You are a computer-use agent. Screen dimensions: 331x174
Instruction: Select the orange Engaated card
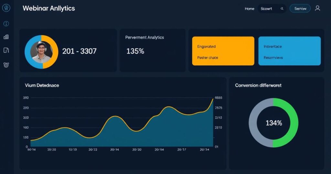223,51
